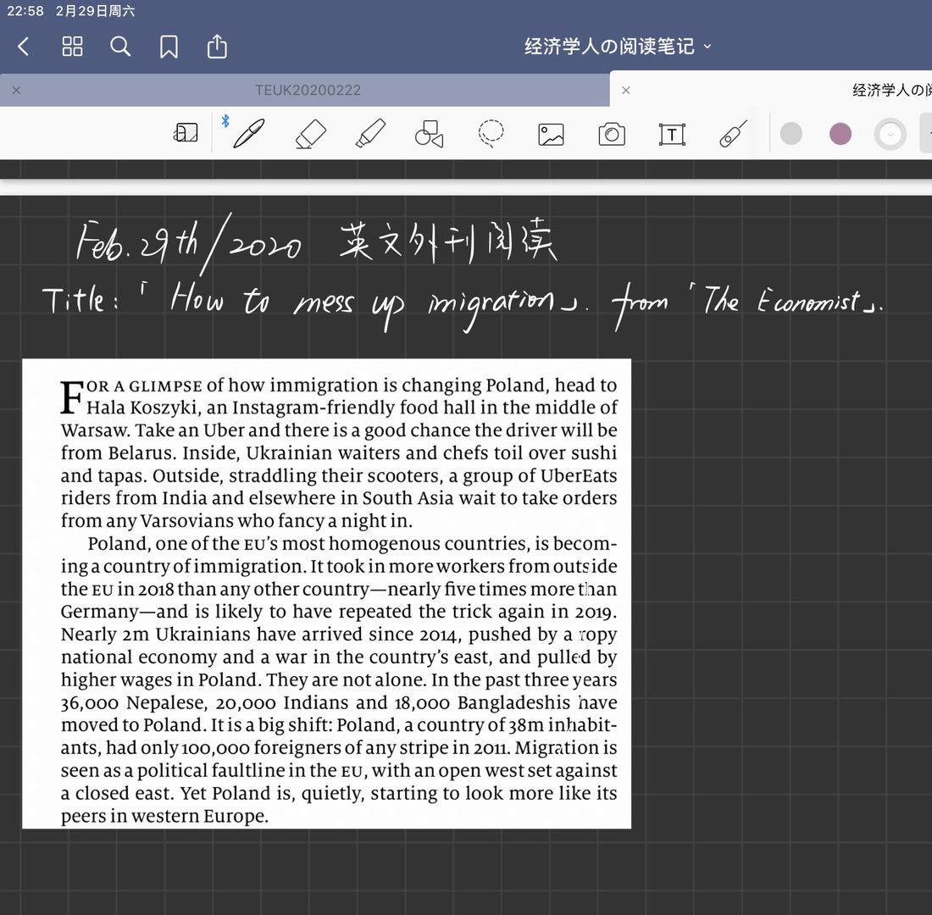This screenshot has height=915, width=932.
Task: Close the TEUK20200222 tab
Action: (17, 91)
